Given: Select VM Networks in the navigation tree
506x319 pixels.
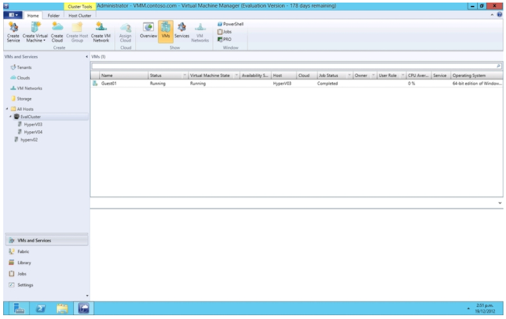Looking at the screenshot, I should click(x=26, y=88).
